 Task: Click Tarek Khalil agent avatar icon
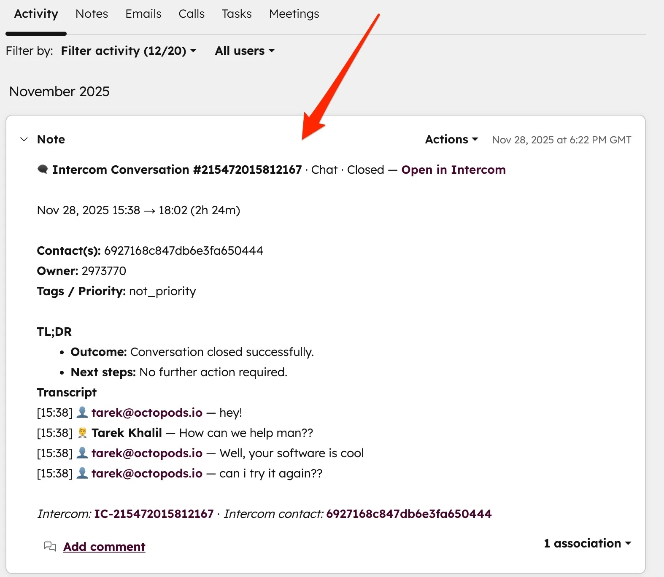tap(82, 432)
